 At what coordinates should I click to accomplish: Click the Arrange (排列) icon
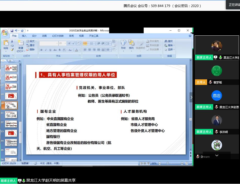tap(131, 45)
